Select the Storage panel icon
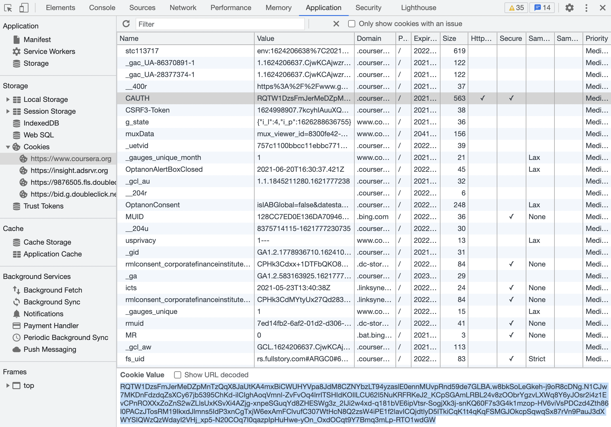 point(17,63)
